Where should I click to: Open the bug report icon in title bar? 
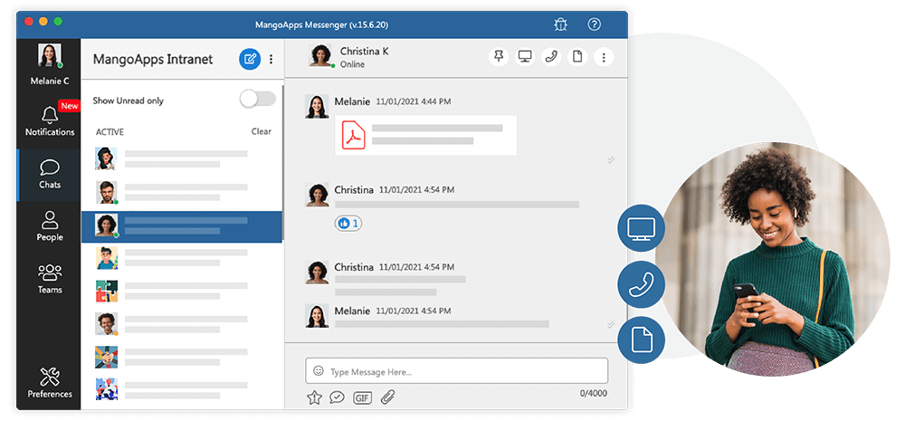[560, 24]
